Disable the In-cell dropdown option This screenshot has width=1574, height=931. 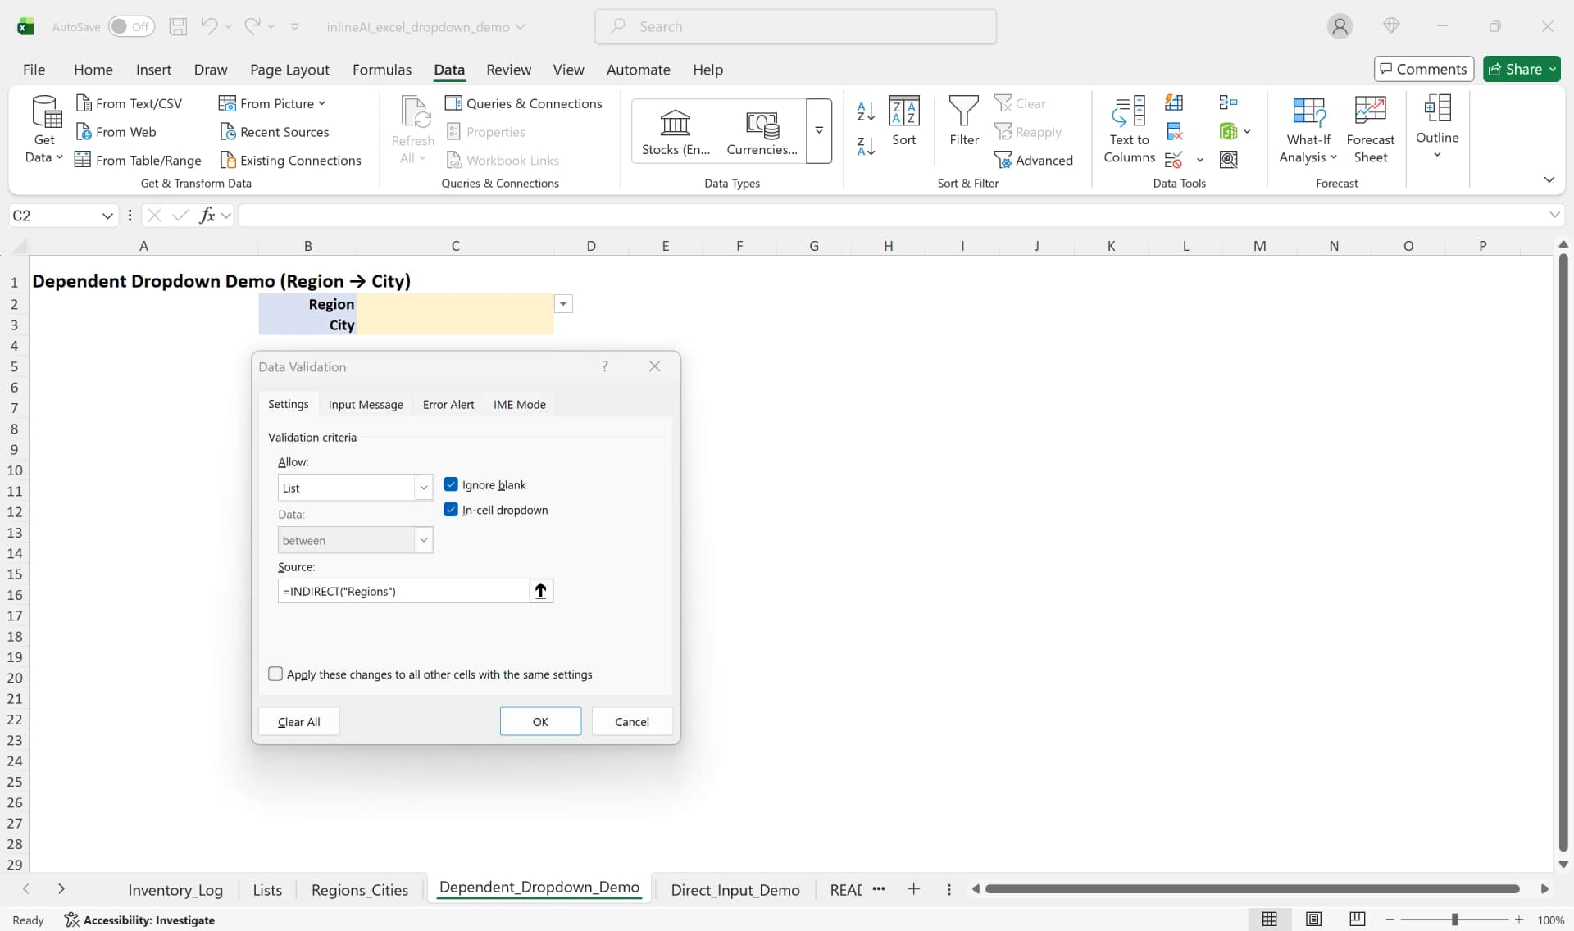(x=452, y=510)
